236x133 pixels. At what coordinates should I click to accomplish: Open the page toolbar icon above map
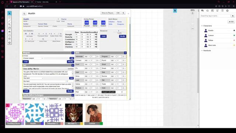(x=175, y=11)
